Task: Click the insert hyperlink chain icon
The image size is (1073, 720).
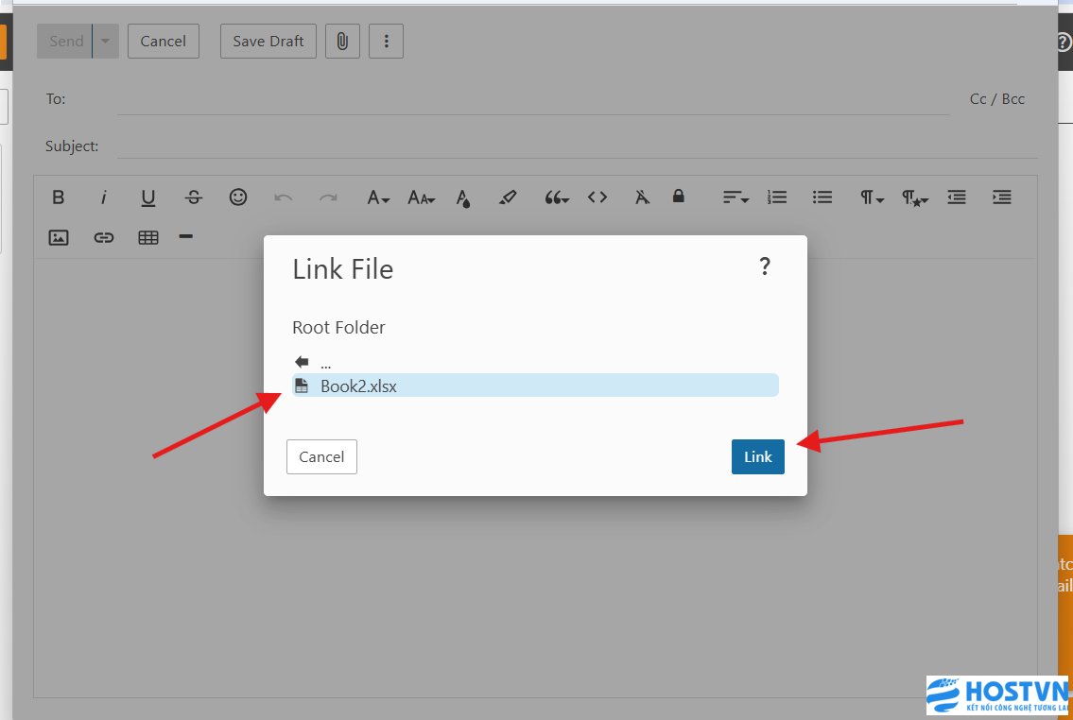Action: pyautogui.click(x=104, y=237)
